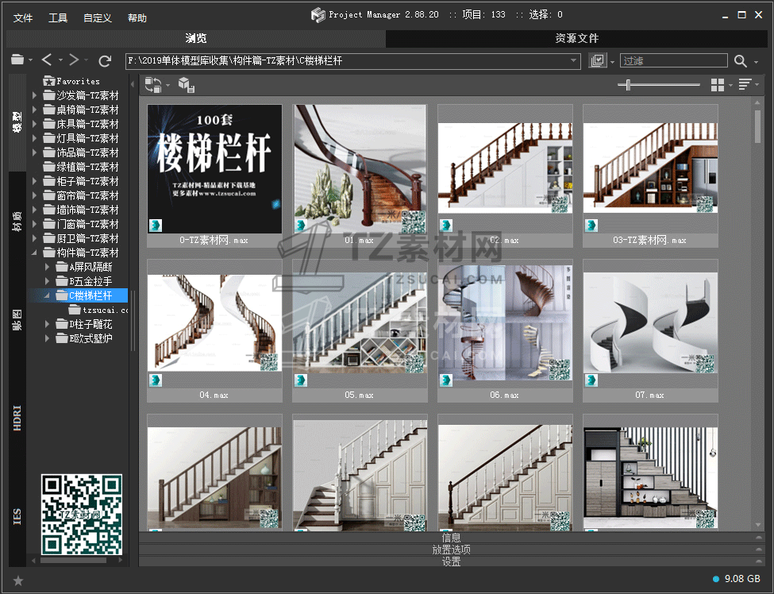Click the filter options icon beside the path bar
Viewport: 774px width, 594px height.
pos(598,61)
